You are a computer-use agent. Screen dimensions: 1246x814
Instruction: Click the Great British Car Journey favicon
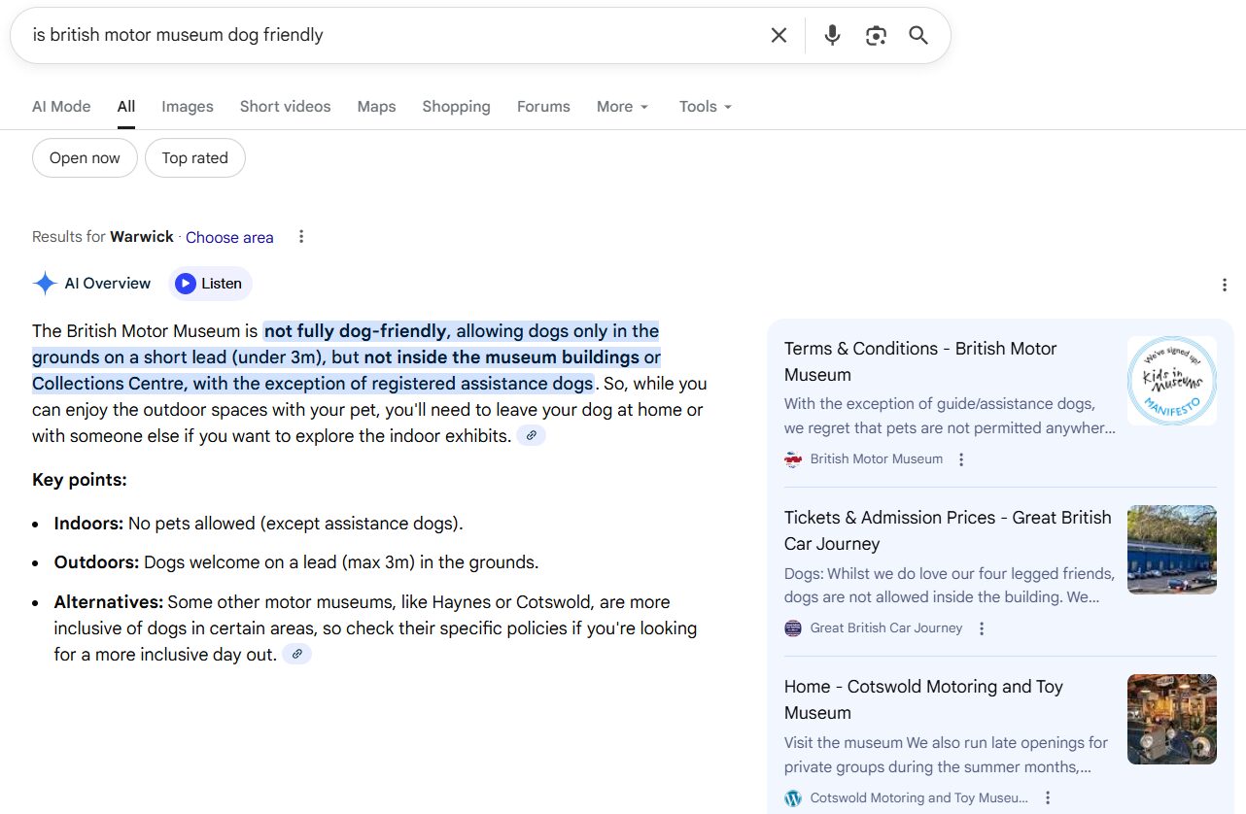pos(793,628)
